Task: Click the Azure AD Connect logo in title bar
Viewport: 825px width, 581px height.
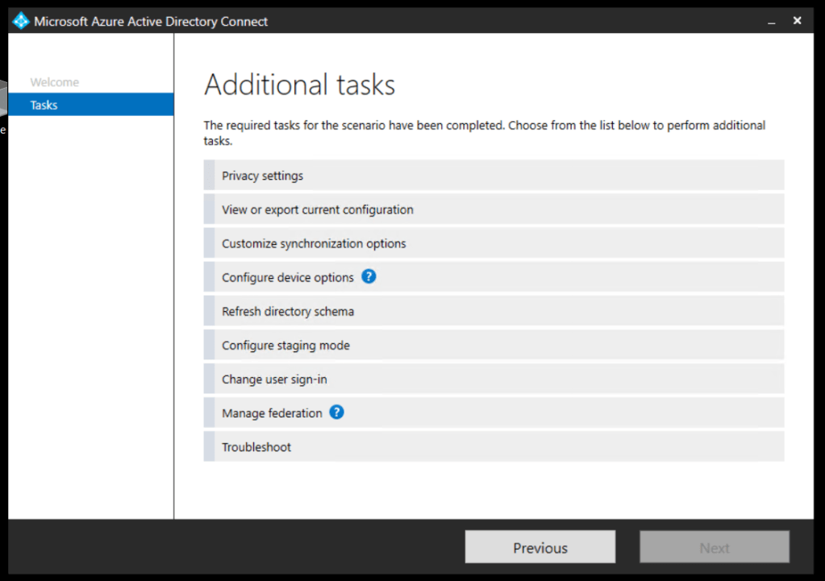Action: click(x=21, y=21)
